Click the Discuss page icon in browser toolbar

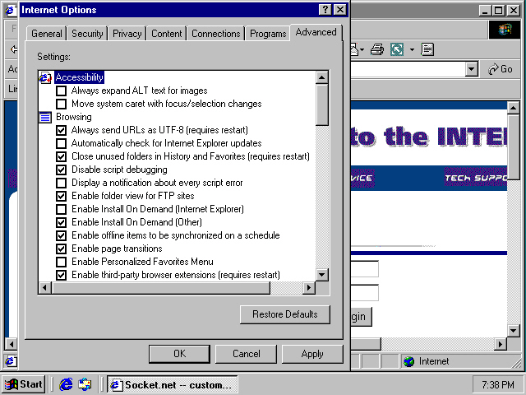pos(427,49)
